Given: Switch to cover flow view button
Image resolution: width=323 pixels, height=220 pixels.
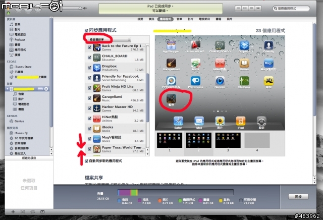Looking at the screenshot, I should tap(258, 8).
